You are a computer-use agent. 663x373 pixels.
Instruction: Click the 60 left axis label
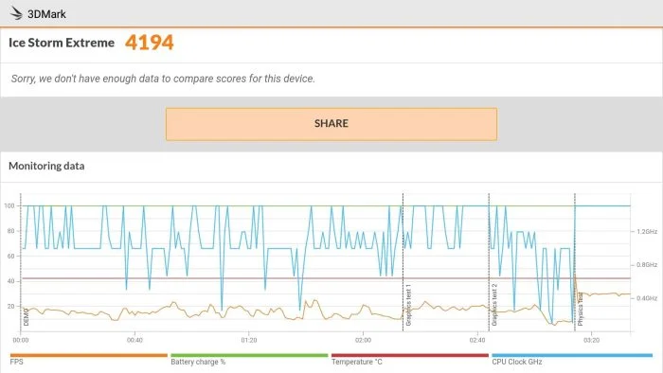click(x=11, y=256)
